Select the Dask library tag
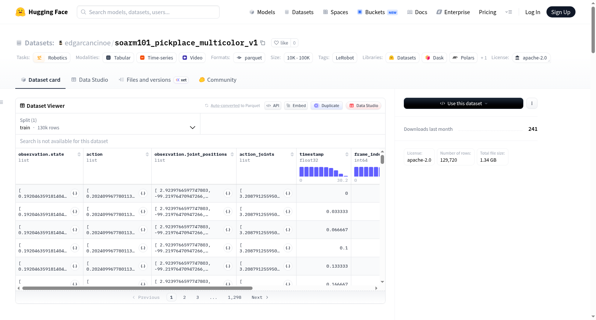Screen dimensions: 596x320 (434, 58)
